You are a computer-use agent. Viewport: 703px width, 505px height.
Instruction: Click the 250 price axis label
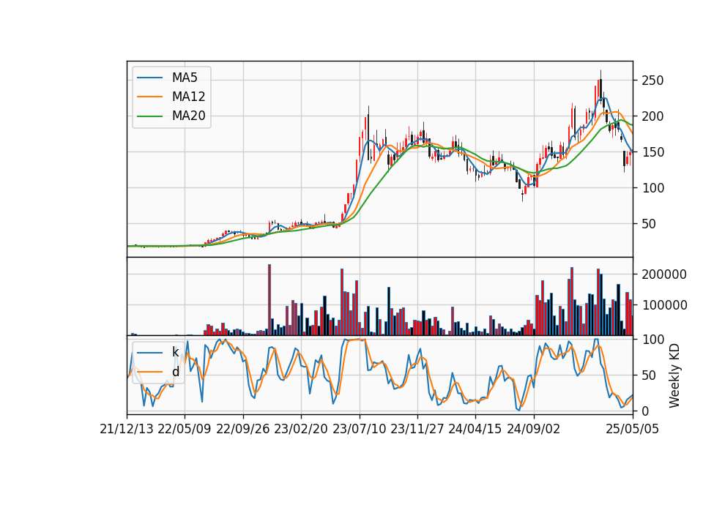[x=652, y=81]
